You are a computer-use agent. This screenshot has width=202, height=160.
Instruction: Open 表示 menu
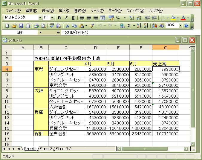point(48,11)
